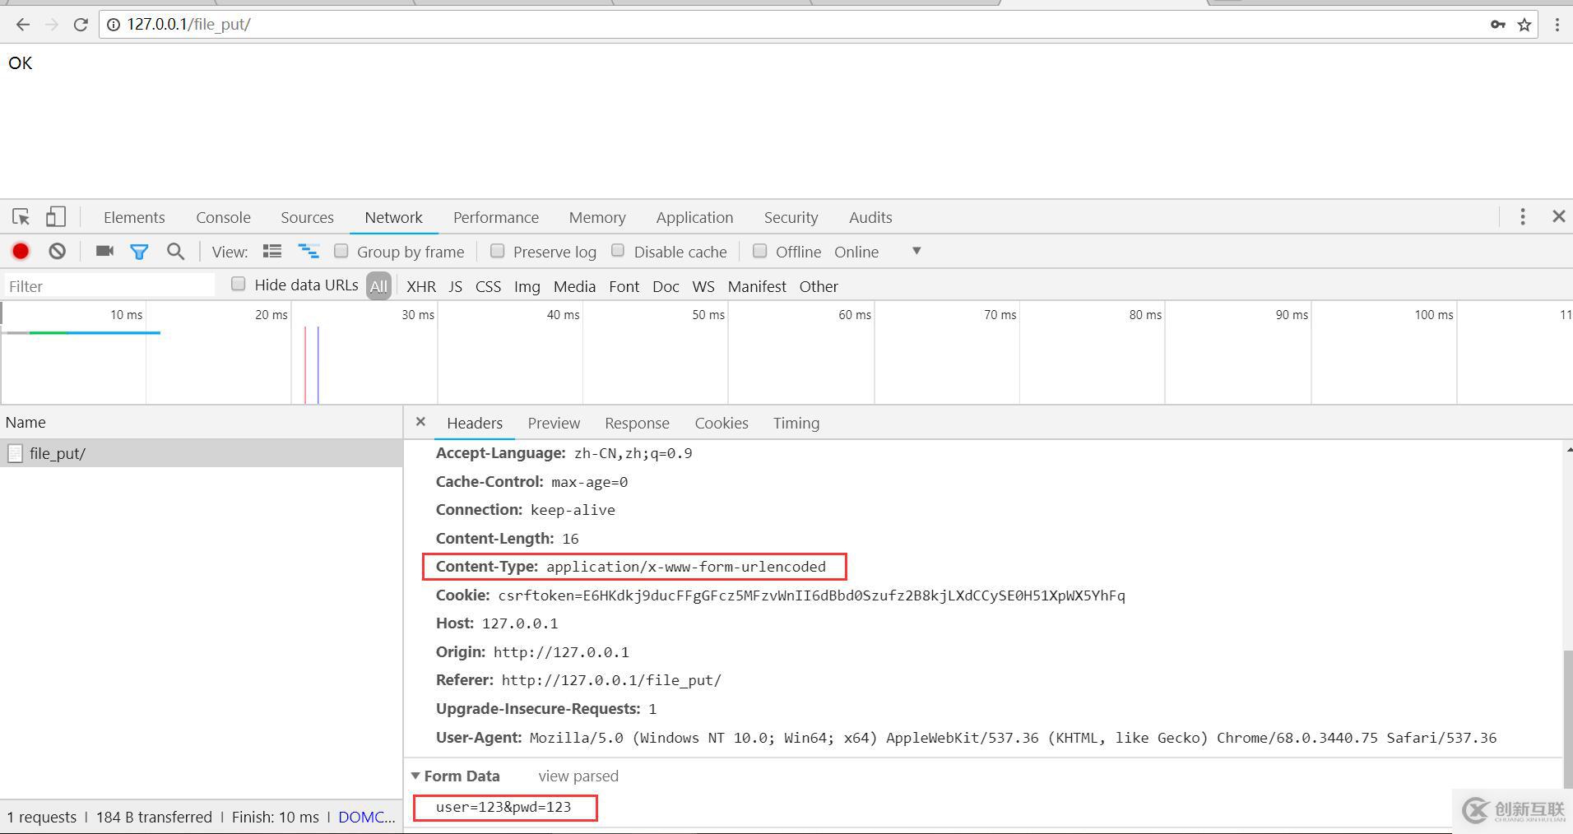The width and height of the screenshot is (1573, 834).
Task: Open the Audits tab
Action: 870,217
